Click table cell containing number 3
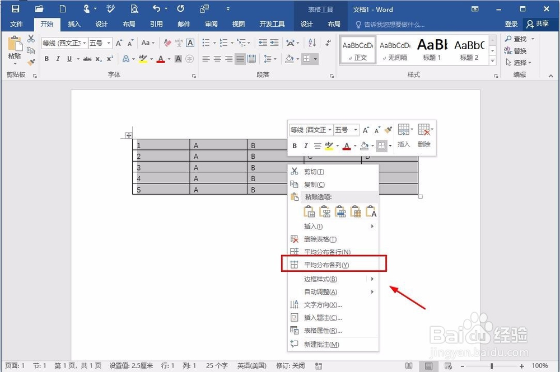Viewport: 560px width, 372px height. tap(161, 167)
